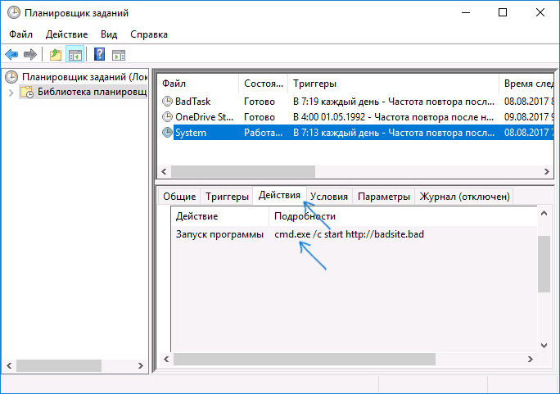Switch to the Триггеры tab
Screen dimensions: 560x394
[x=227, y=197]
